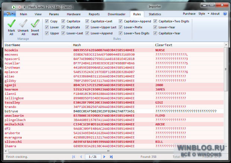231x163 pixels.
Task: Switch to the Hardware tab
Action: point(73,14)
